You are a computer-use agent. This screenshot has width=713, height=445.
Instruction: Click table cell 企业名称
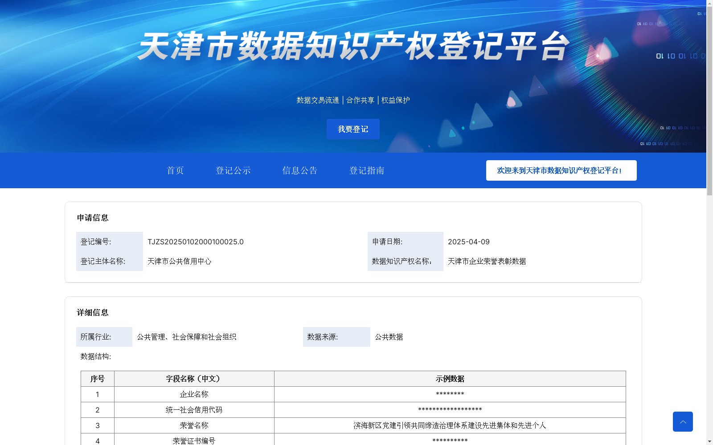pyautogui.click(x=194, y=394)
